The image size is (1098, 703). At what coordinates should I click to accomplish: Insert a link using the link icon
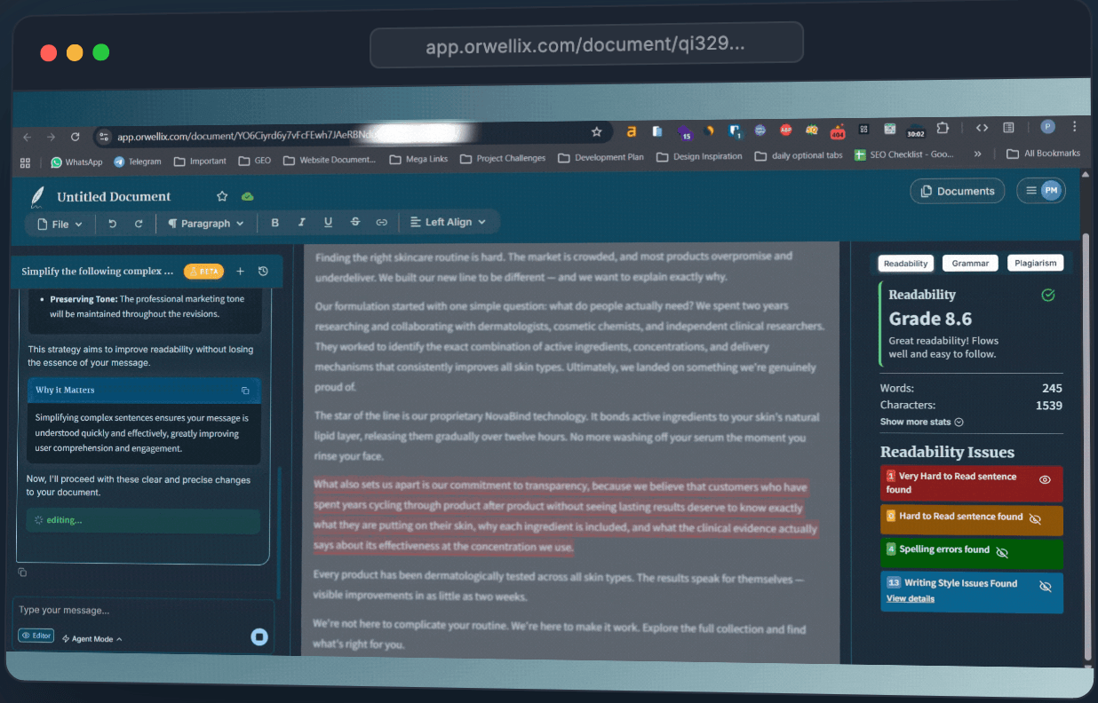(381, 222)
